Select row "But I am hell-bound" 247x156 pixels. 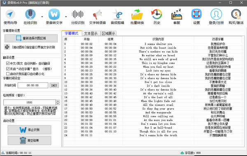[152, 128]
